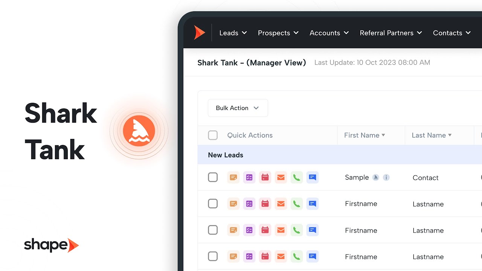Tick the select-all checkbox beside Quick Actions
Image resolution: width=482 pixels, height=271 pixels.
pyautogui.click(x=213, y=135)
